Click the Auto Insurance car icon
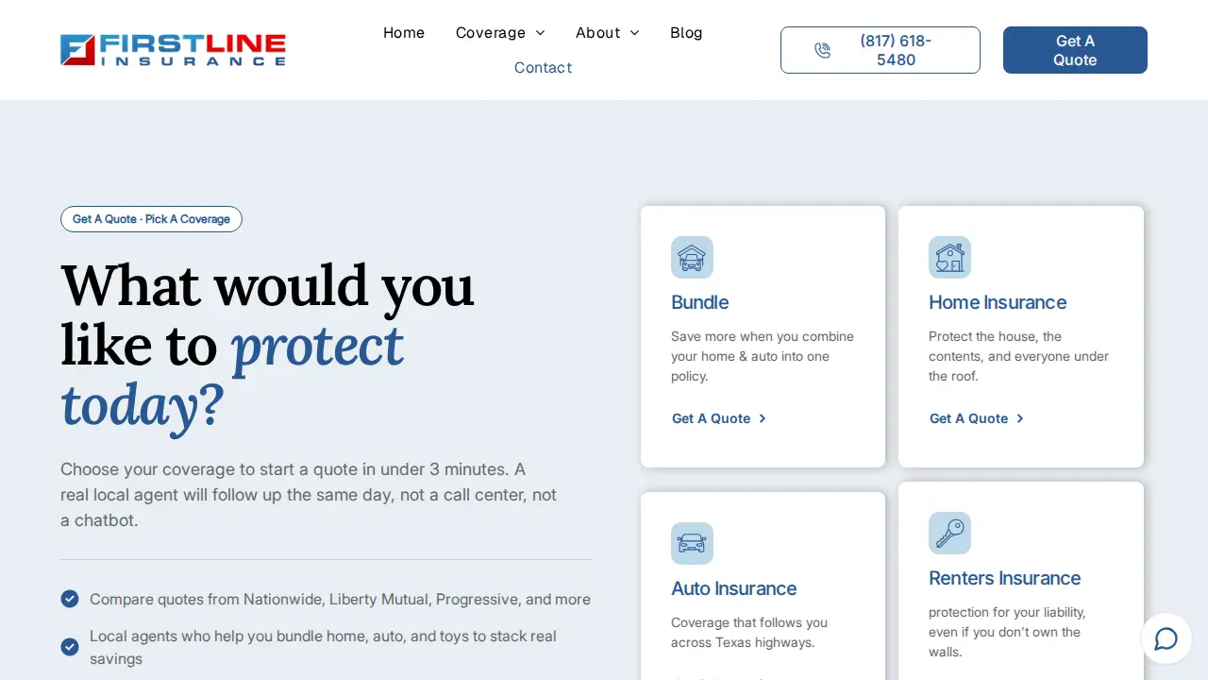 (692, 543)
